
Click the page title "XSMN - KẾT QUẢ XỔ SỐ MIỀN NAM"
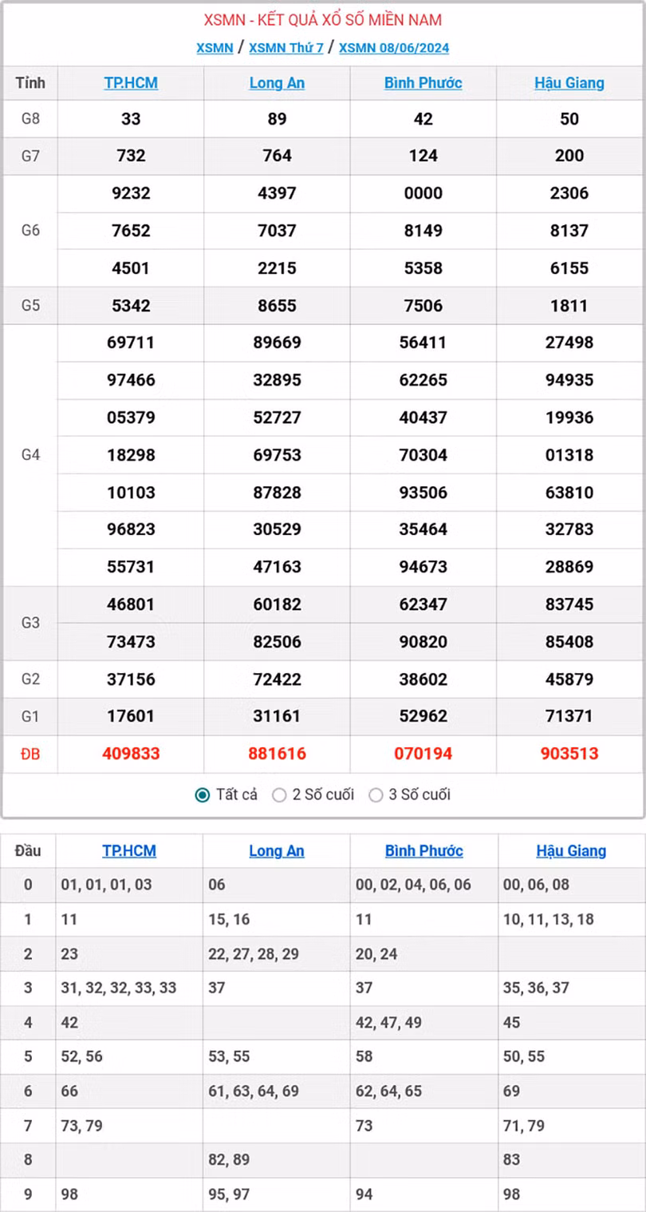pos(323,19)
